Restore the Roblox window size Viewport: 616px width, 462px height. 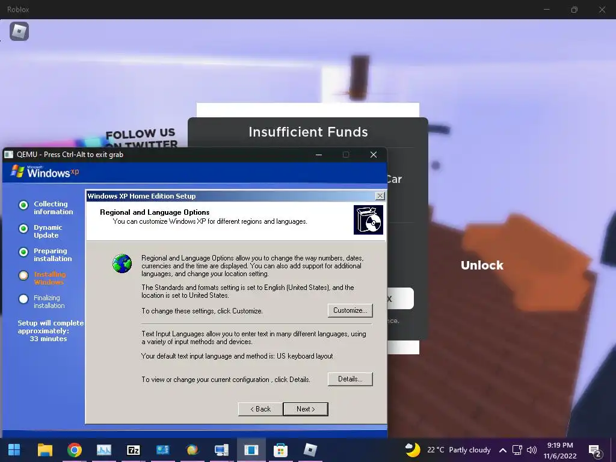coord(574,10)
